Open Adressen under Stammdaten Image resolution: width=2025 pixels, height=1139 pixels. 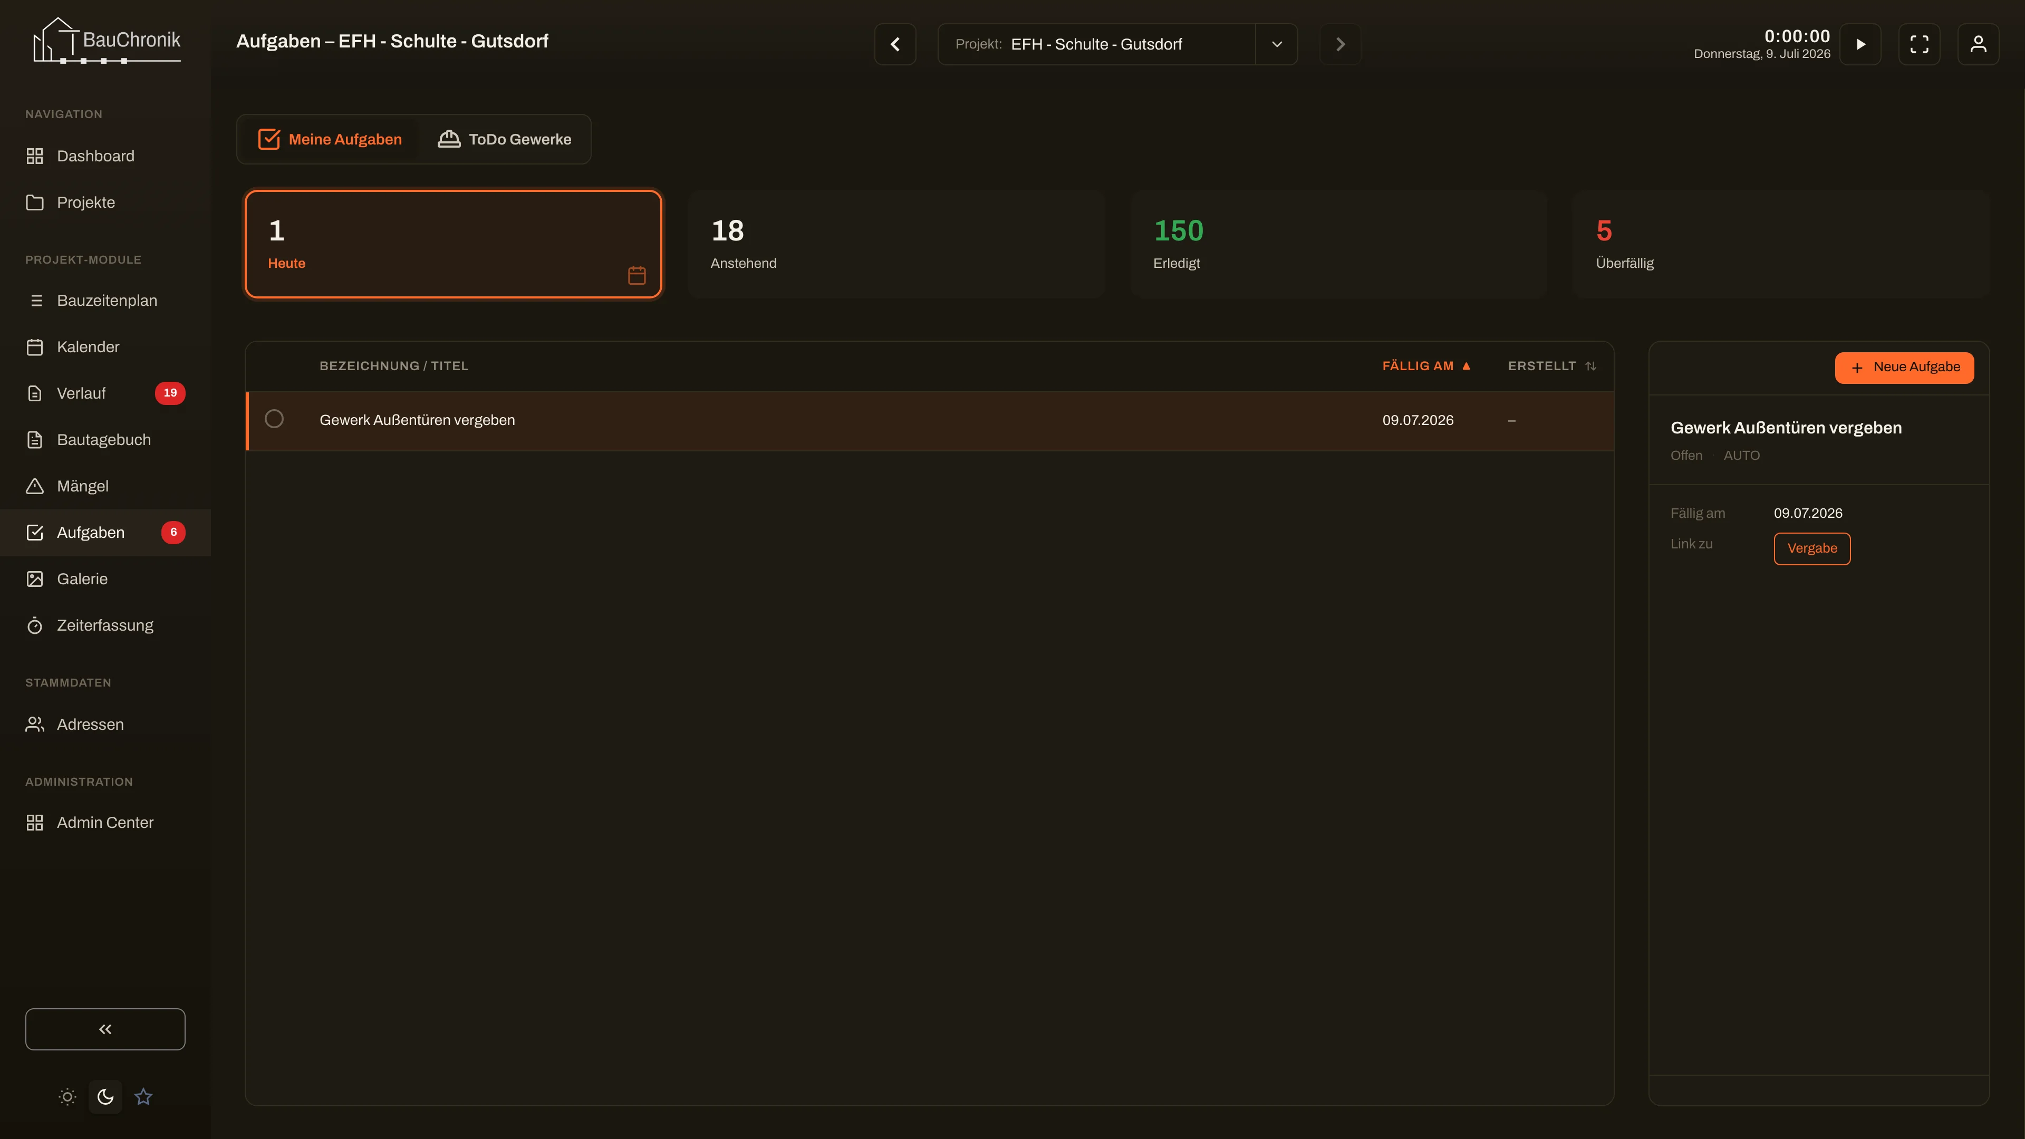[105, 724]
